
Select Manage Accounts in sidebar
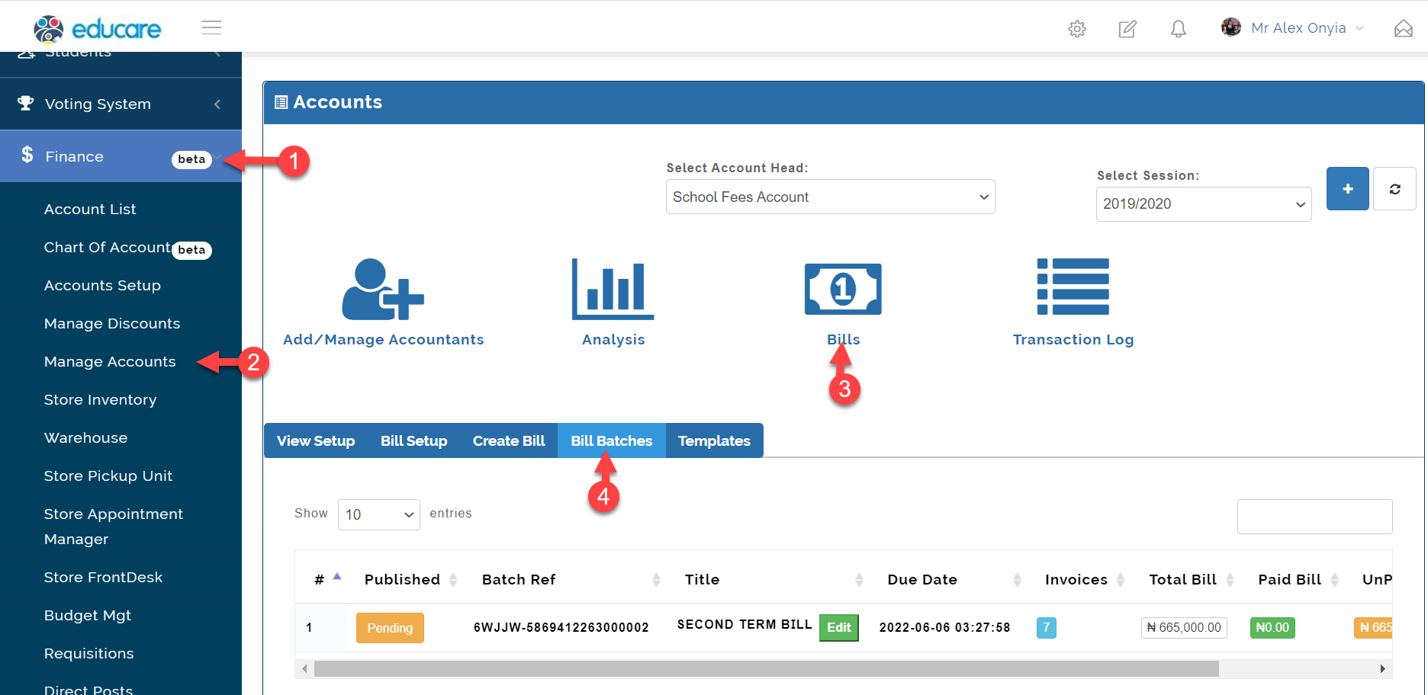pos(110,361)
